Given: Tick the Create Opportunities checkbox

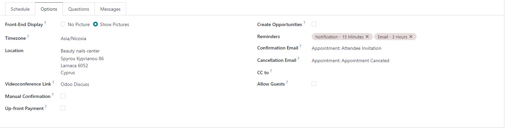Looking at the screenshot, I should 314,24.
